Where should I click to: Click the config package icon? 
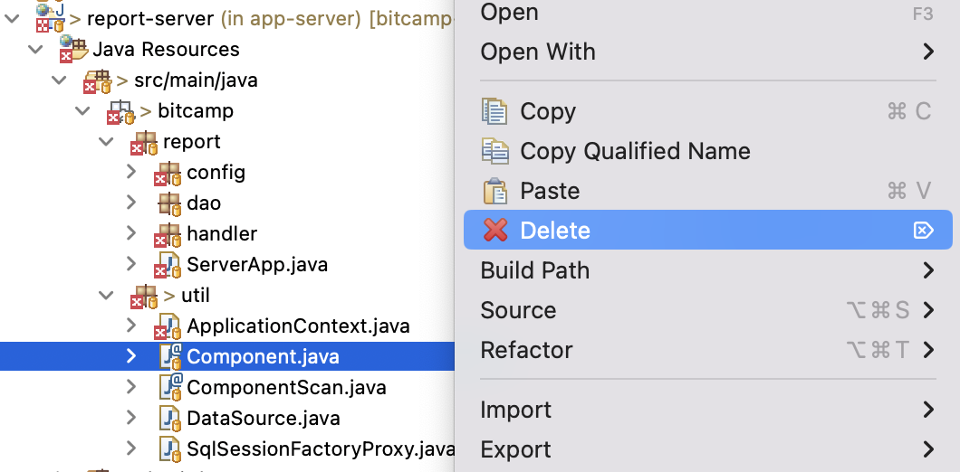point(168,173)
